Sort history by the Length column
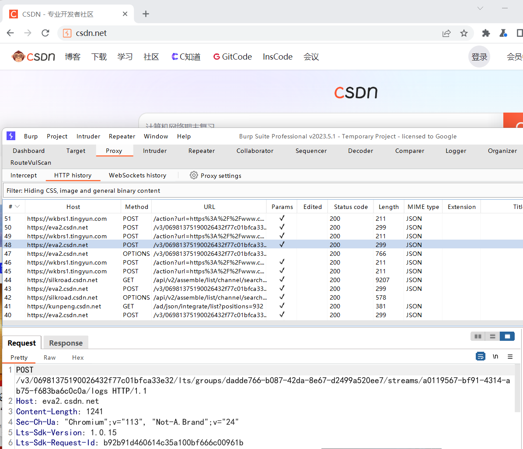 [x=389, y=207]
